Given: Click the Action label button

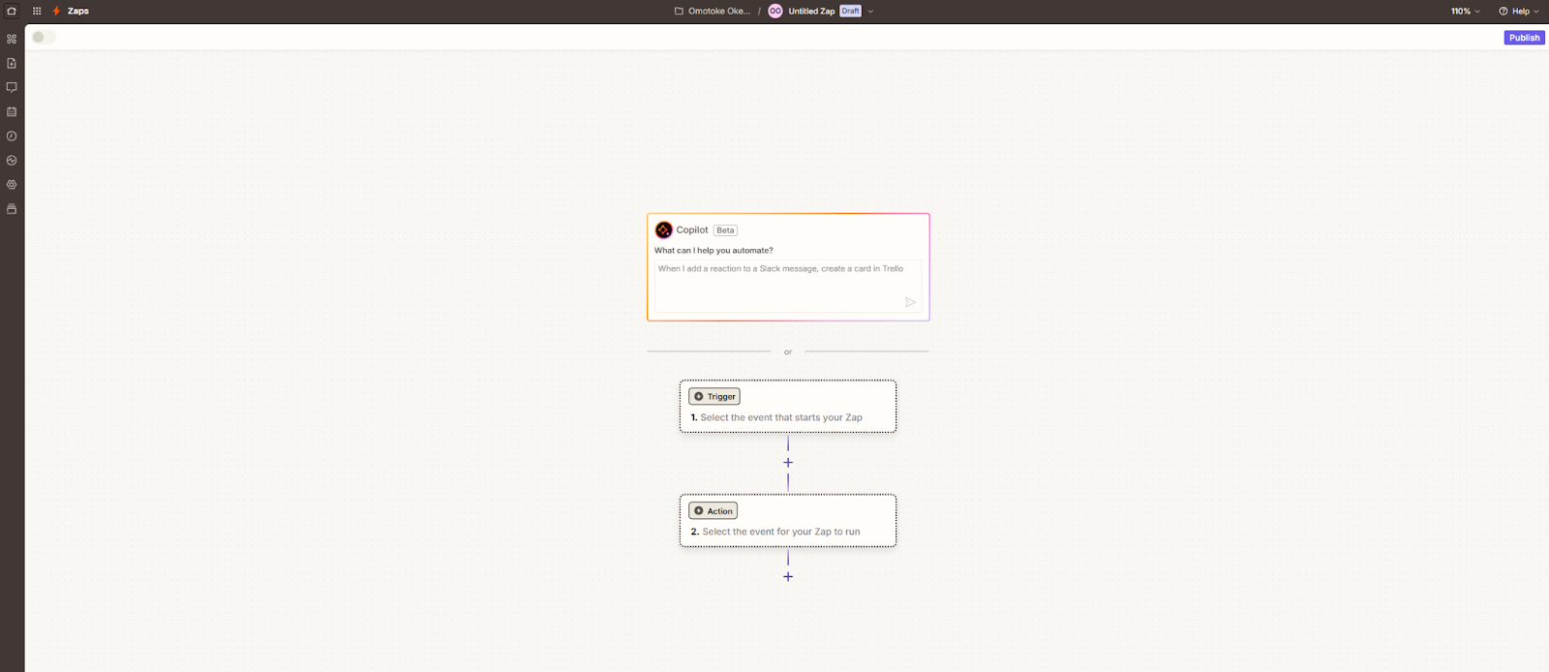Looking at the screenshot, I should point(714,510).
